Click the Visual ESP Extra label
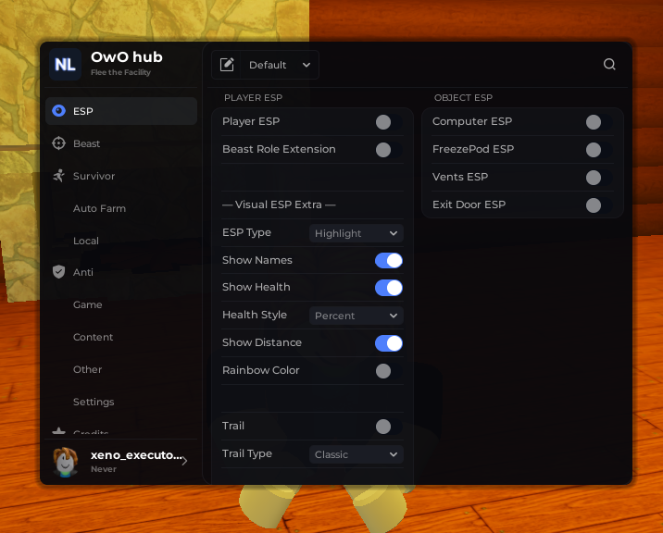Screen dimensions: 663x533 click(x=279, y=205)
